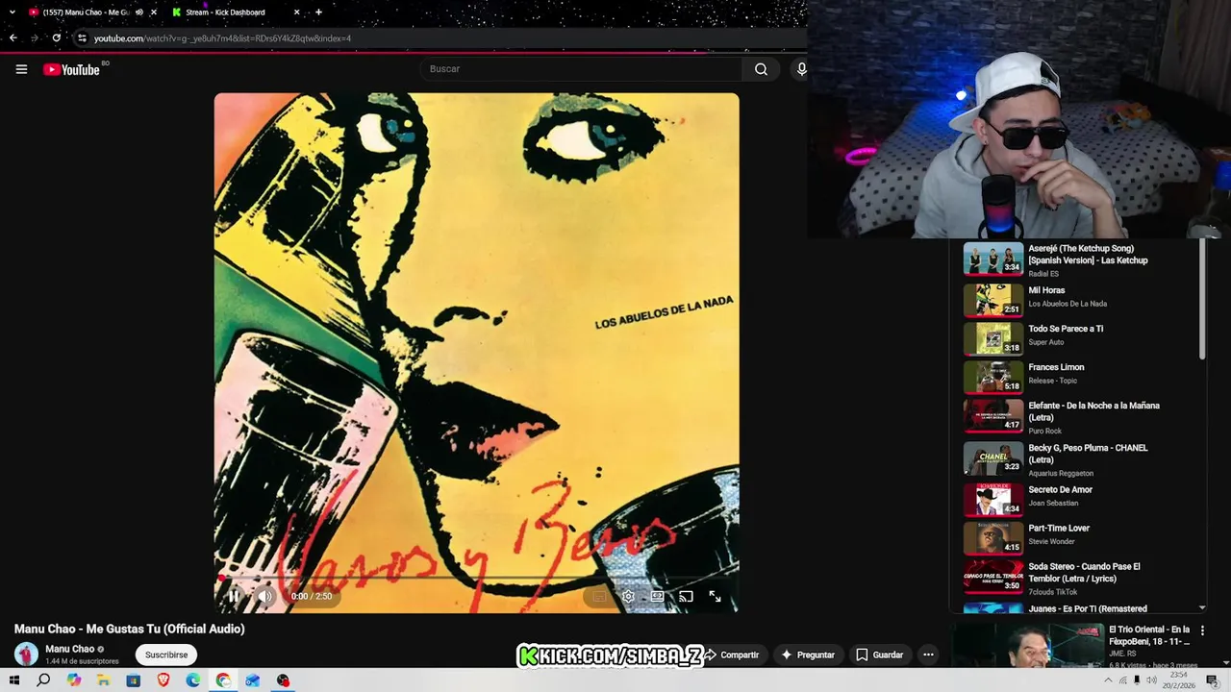Screen dimensions: 1231x692
Task: Toggle theater mode in player
Action: [x=657, y=596]
